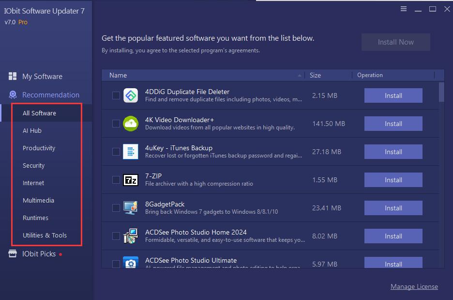Select the Multimedia category
The width and height of the screenshot is (453, 300).
pyautogui.click(x=38, y=200)
